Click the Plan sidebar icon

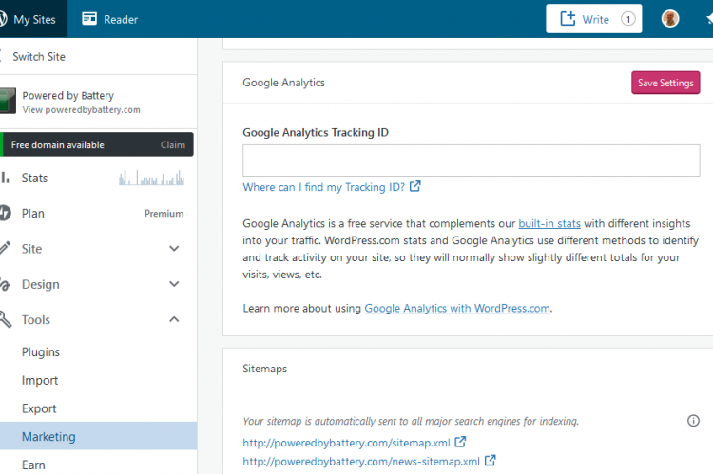pos(6,214)
